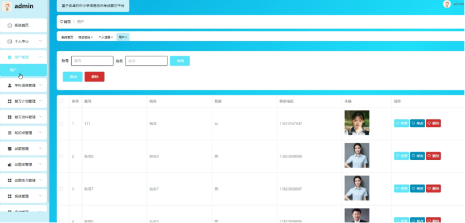The width and height of the screenshot is (465, 223).
Task: Check the checkbox for row 账号7
Action: click(x=62, y=189)
